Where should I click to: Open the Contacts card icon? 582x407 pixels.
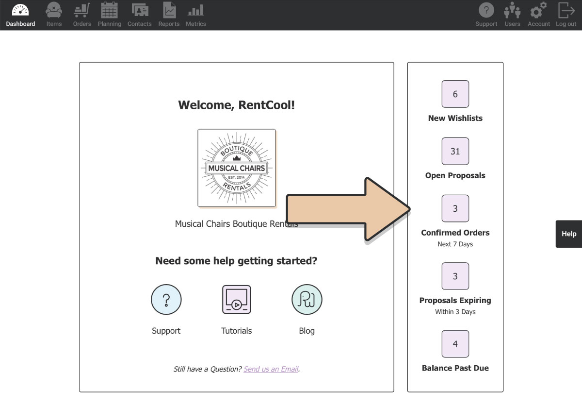pyautogui.click(x=140, y=10)
